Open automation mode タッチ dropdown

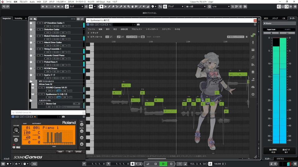click(76, 6)
